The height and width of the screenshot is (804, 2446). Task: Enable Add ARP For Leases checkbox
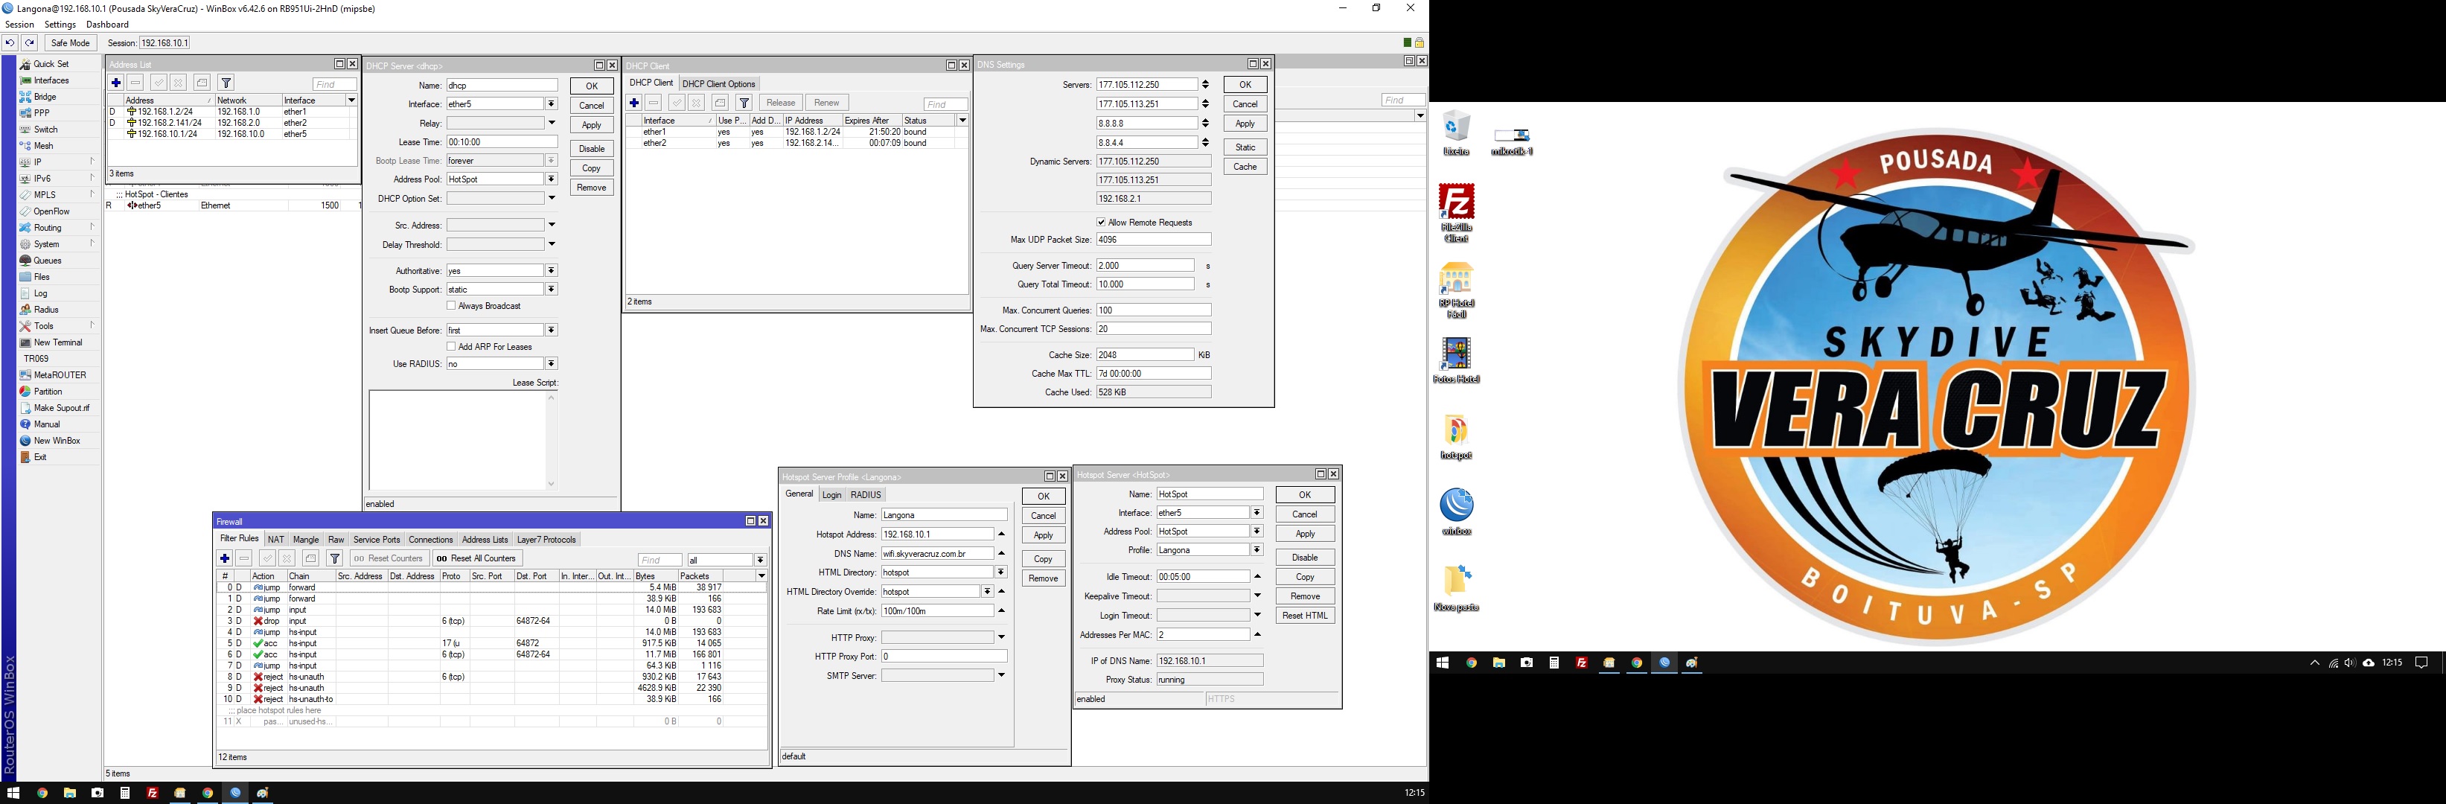coord(451,346)
